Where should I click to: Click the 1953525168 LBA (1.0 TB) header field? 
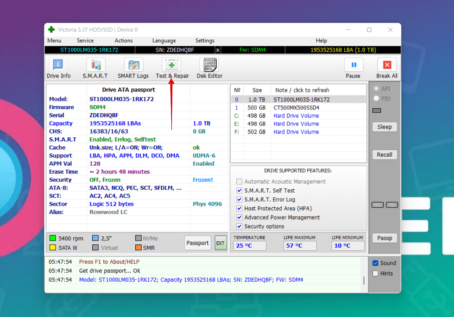tap(343, 50)
